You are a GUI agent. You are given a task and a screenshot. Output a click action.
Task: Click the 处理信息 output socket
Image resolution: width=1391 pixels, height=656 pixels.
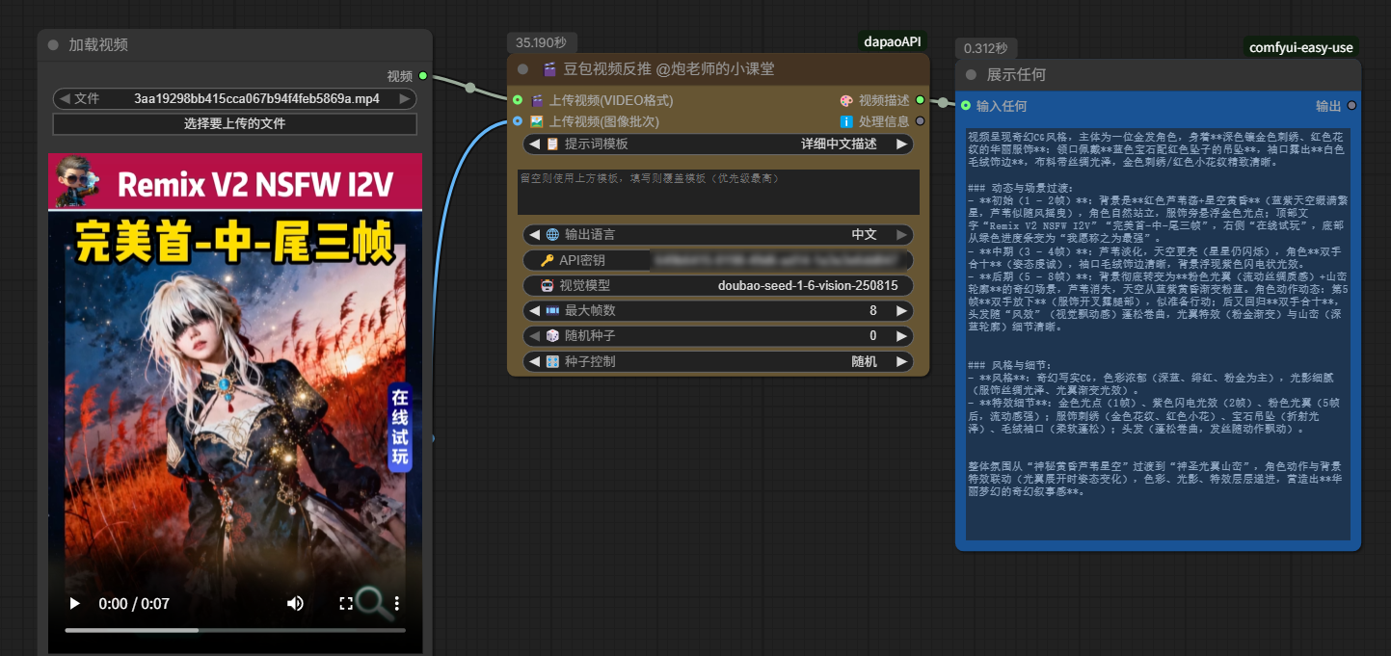[920, 121]
